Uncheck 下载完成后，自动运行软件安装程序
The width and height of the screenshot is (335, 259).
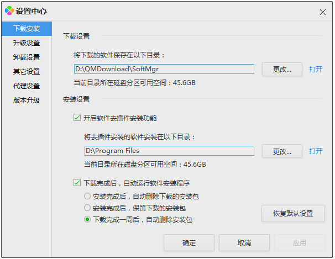coord(77,183)
